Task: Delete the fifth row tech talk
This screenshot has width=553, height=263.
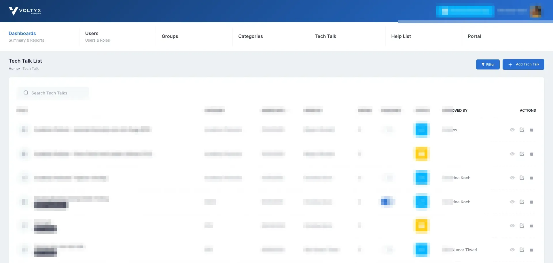Action: 532,226
